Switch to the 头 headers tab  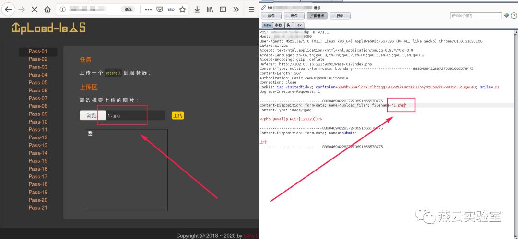288,25
